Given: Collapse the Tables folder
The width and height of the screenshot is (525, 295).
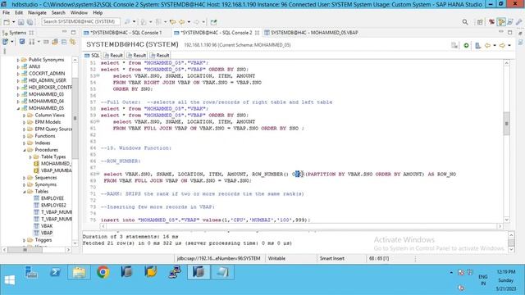Looking at the screenshot, I should pos(24,192).
